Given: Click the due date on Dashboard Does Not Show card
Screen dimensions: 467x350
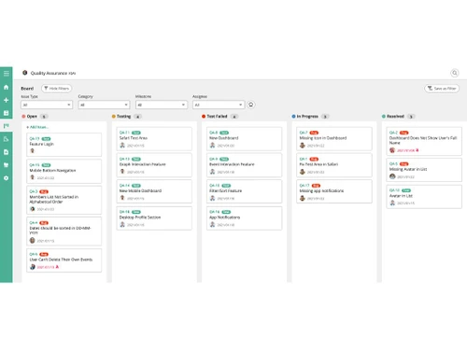Looking at the screenshot, I should tap(405, 150).
